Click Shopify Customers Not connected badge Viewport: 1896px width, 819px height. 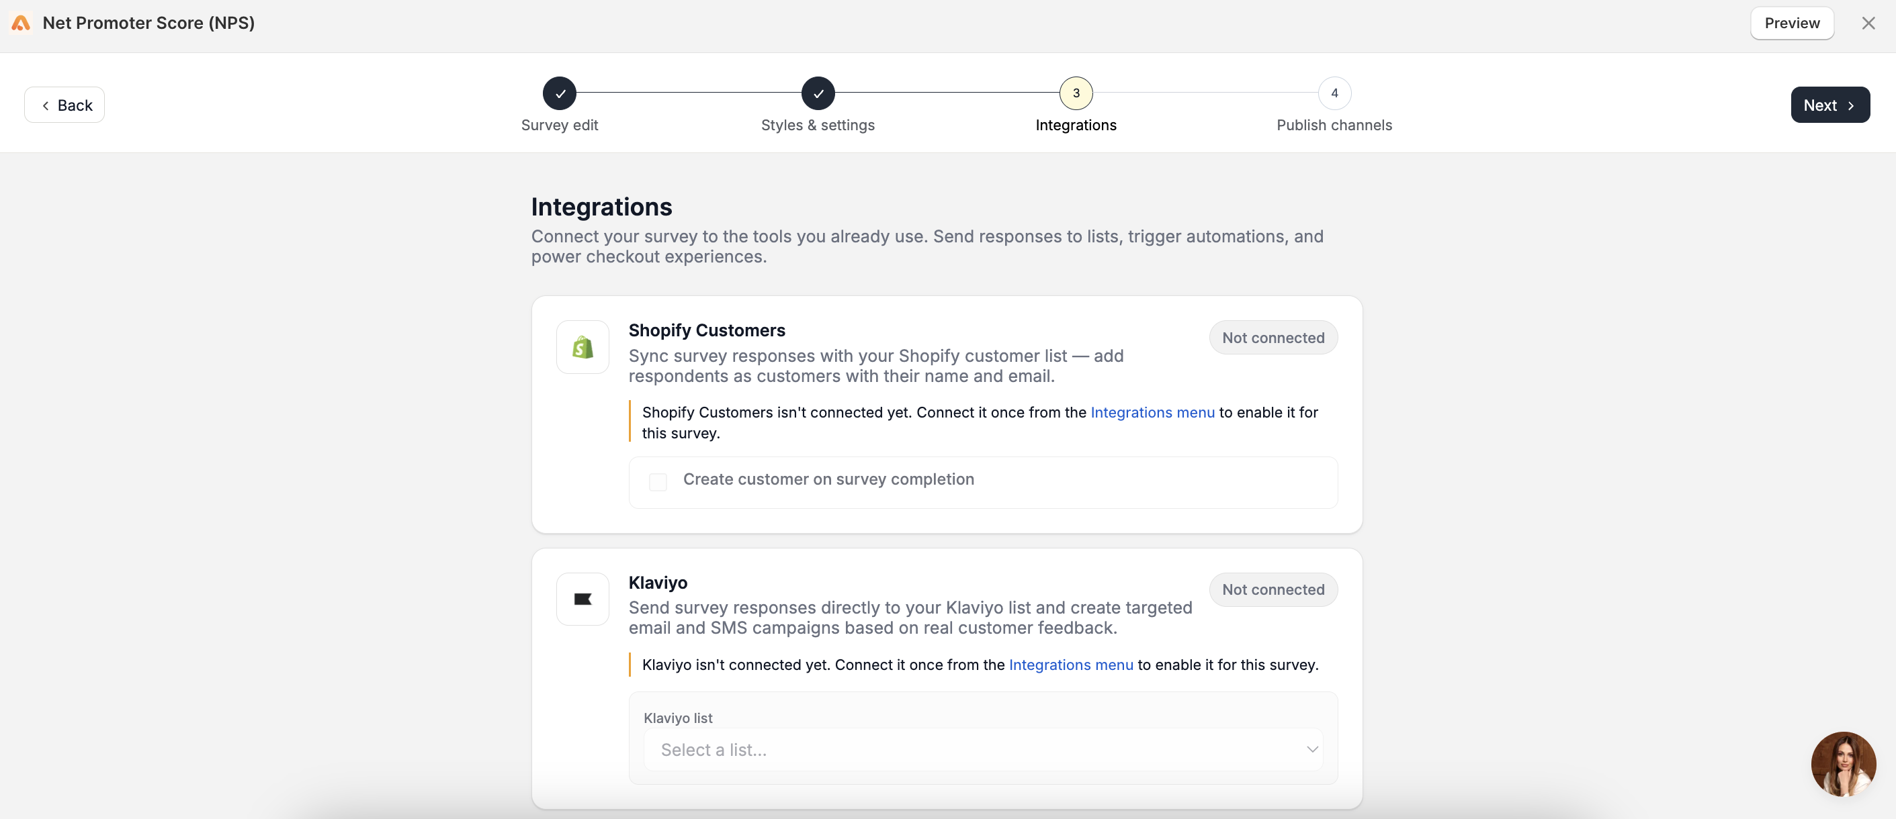pos(1273,338)
